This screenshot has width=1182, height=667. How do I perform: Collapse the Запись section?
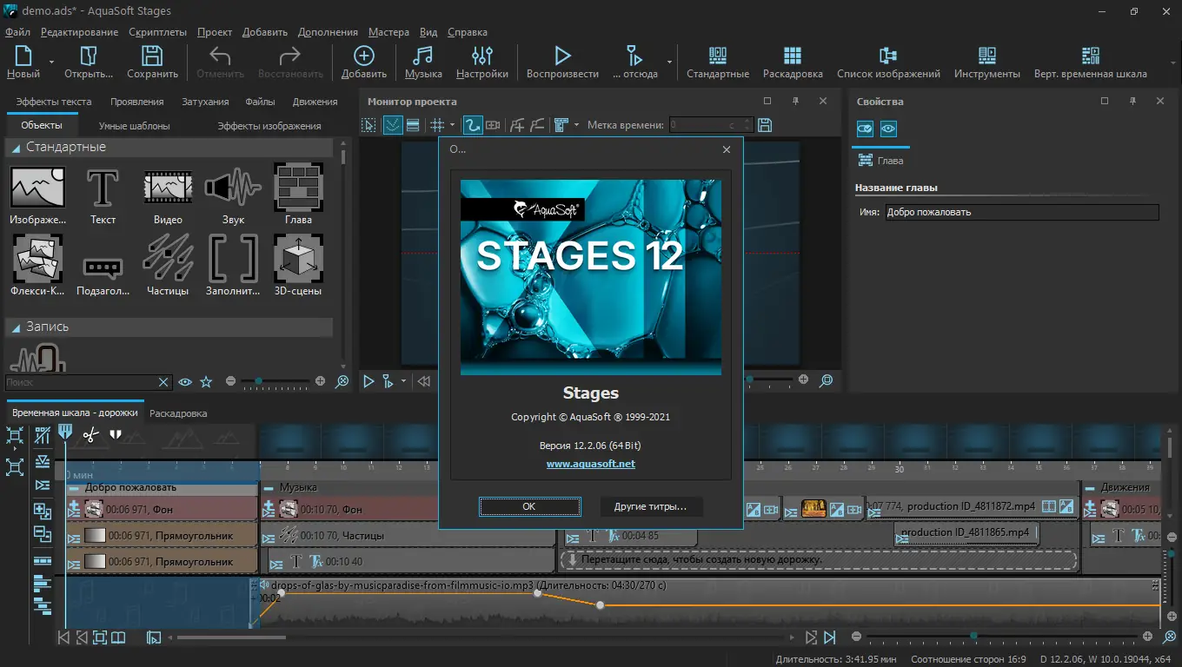point(16,328)
